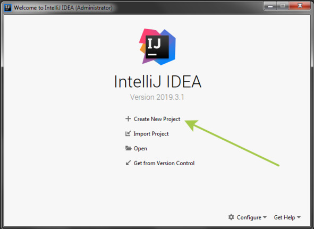314x229 pixels.
Task: Choose Get from Version Control link
Action: pos(164,163)
